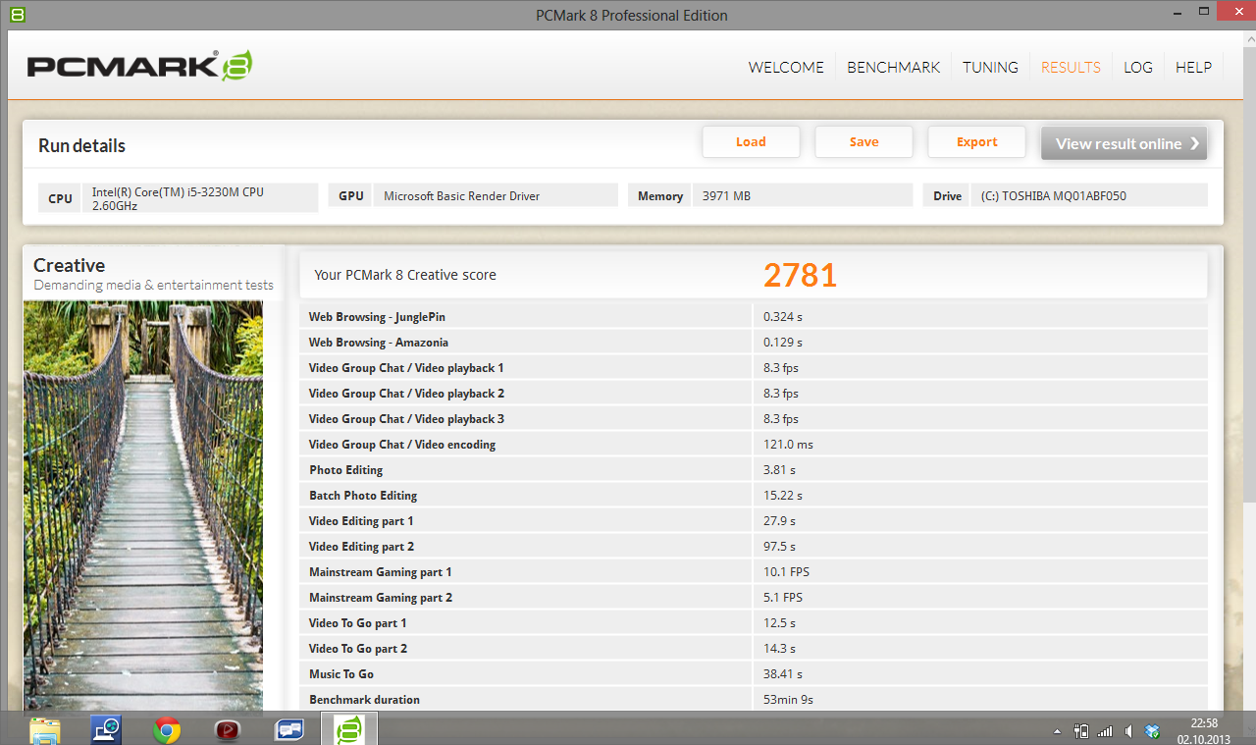Click the battery power tray icon
The height and width of the screenshot is (745, 1256).
1081,730
